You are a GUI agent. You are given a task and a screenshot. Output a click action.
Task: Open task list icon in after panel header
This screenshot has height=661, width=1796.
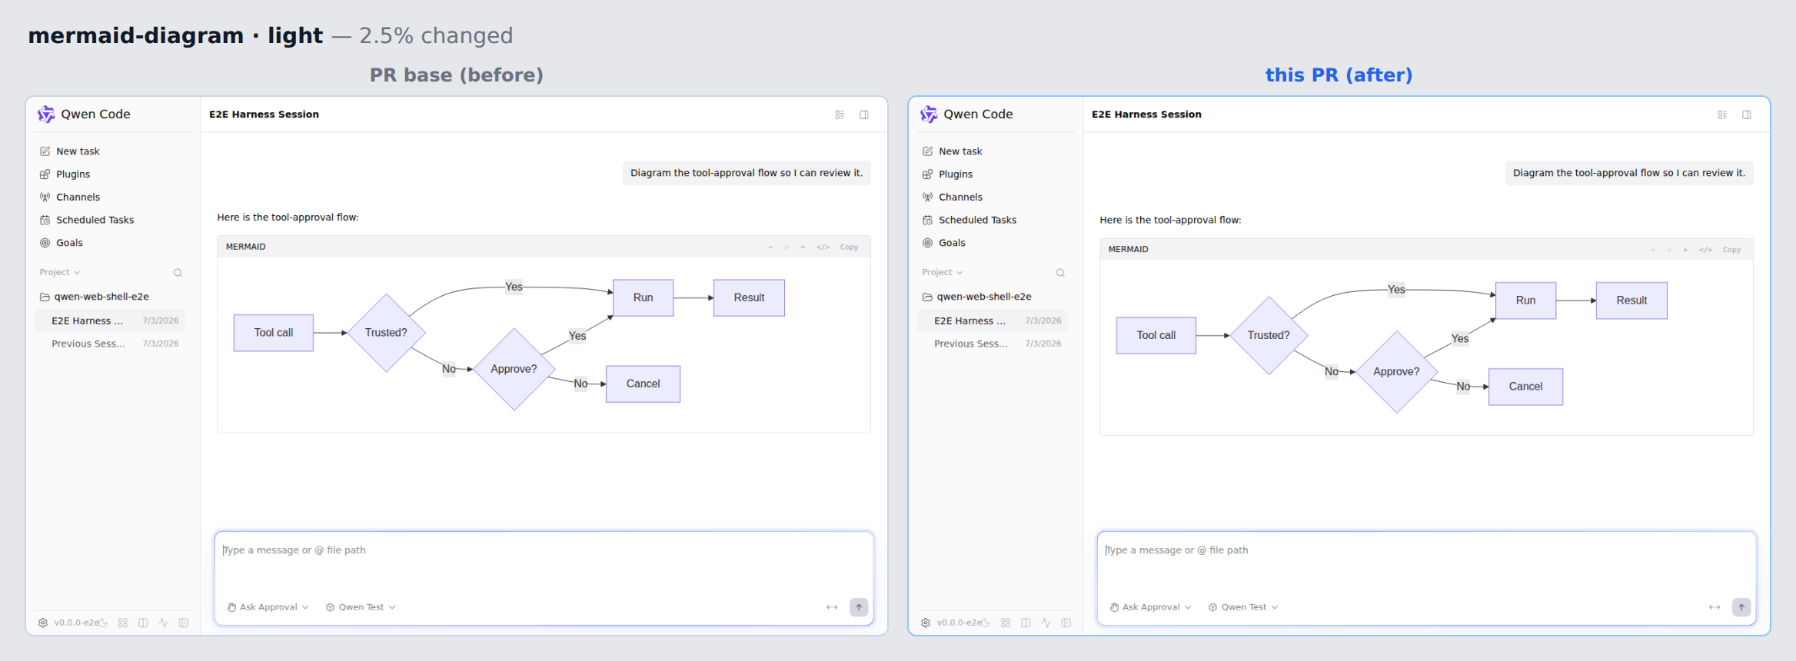coord(1722,115)
